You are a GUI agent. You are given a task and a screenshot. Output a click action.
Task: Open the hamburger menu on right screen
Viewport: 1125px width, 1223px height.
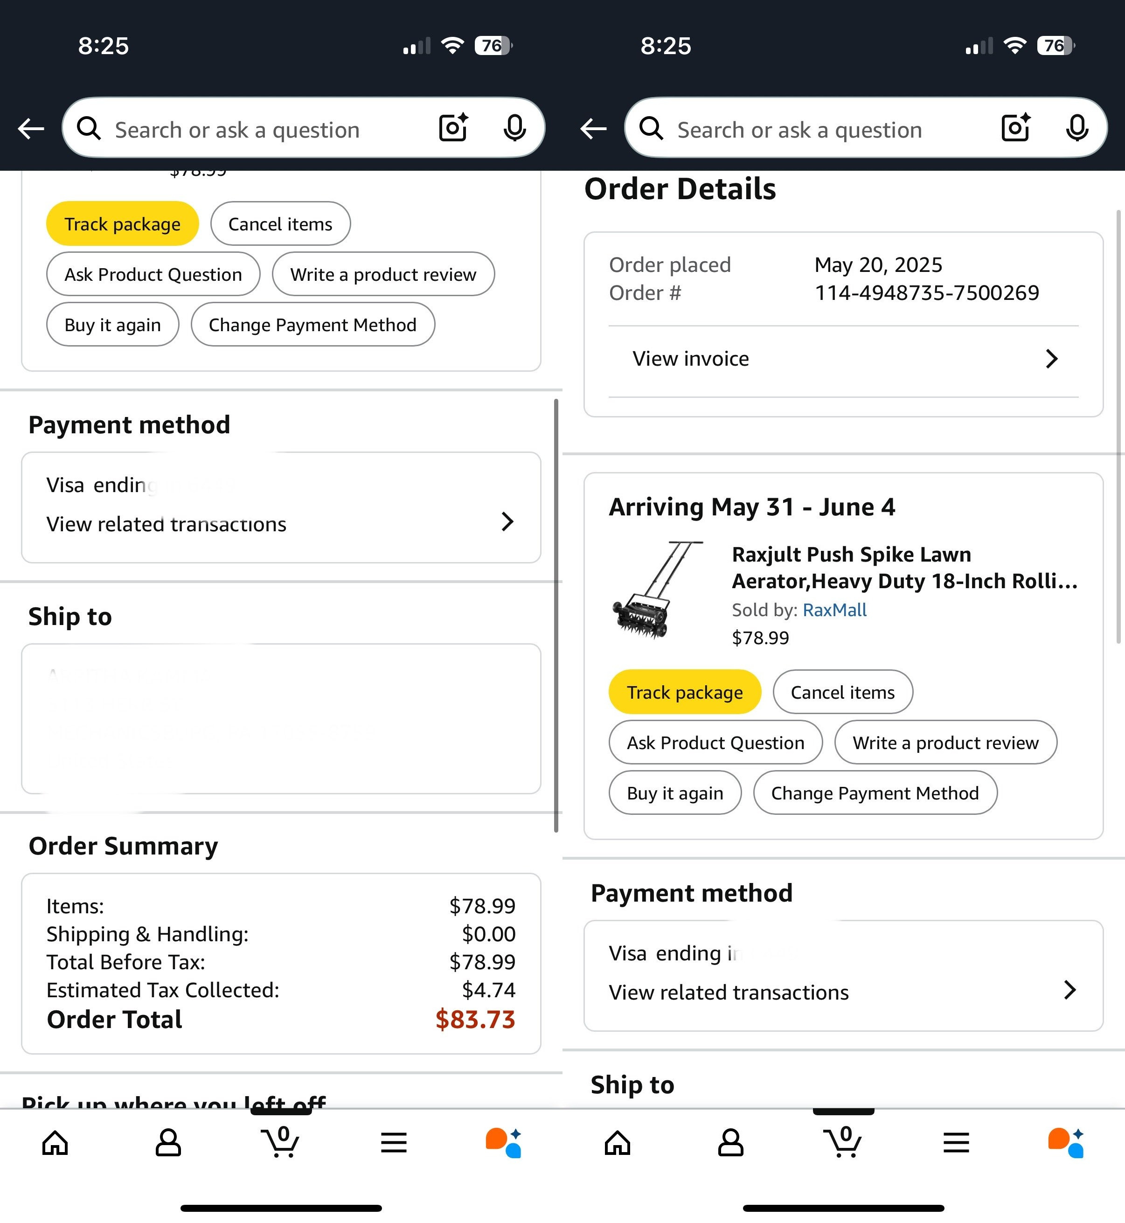(956, 1142)
